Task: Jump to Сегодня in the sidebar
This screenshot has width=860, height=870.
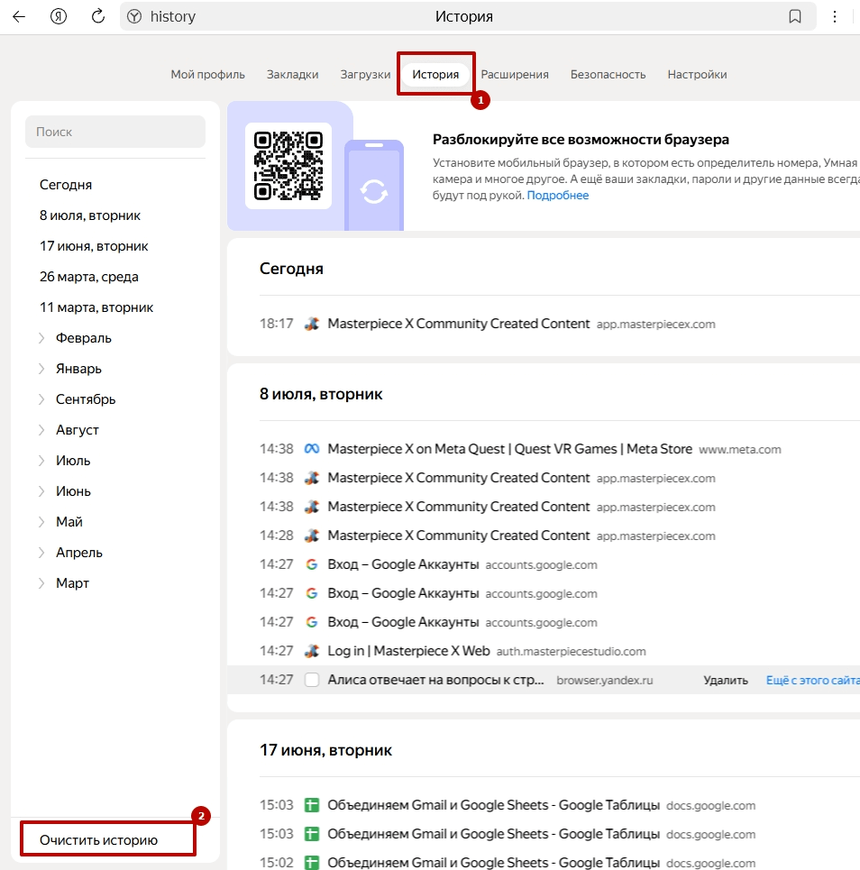Action: (66, 185)
